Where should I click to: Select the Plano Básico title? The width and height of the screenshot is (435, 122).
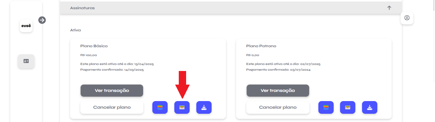click(x=94, y=46)
